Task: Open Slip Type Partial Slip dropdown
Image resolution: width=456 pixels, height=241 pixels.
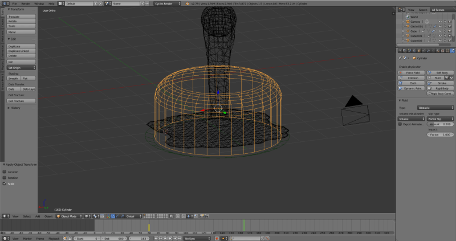Action: (x=440, y=119)
